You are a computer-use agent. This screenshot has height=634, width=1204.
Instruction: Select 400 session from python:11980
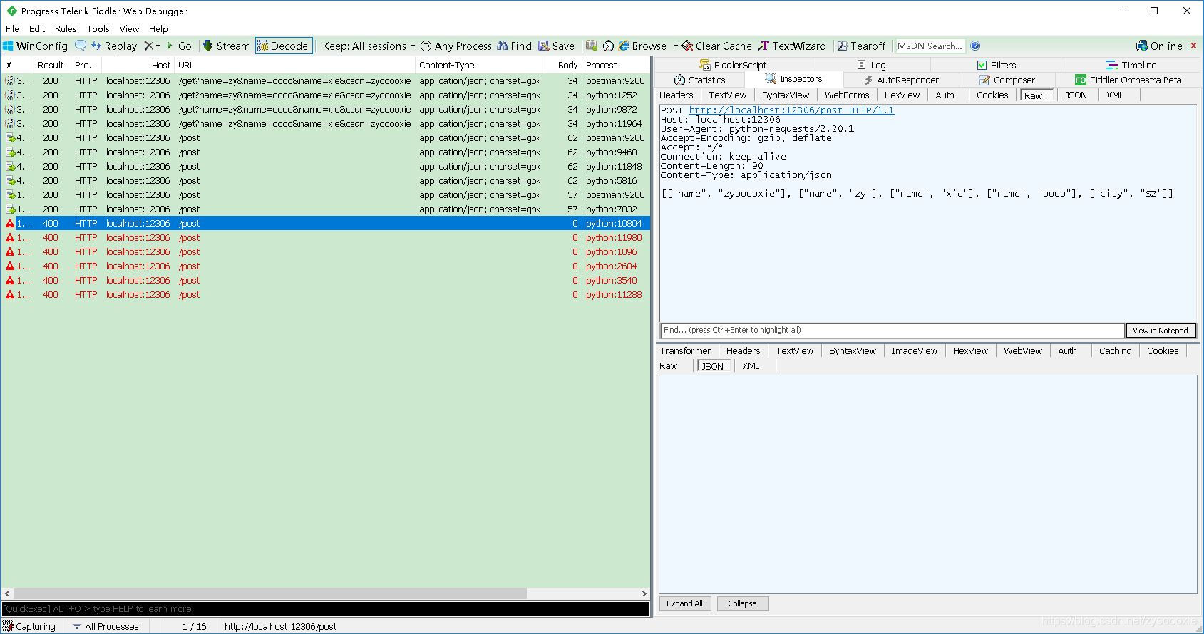point(326,237)
